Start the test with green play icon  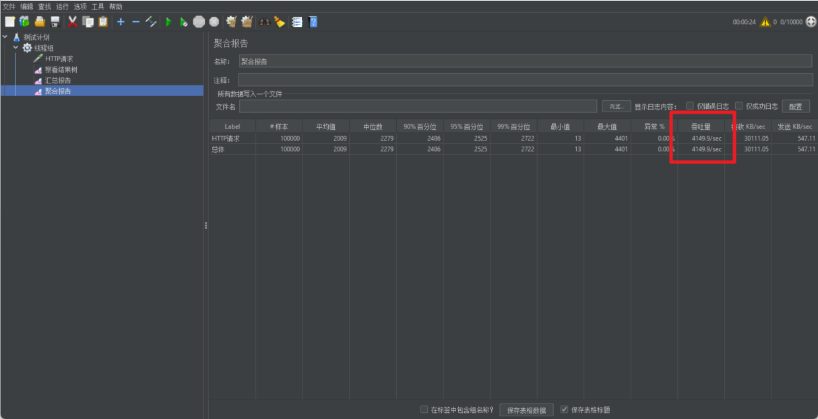[168, 22]
